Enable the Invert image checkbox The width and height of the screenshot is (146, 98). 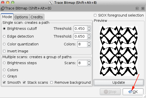click(4, 51)
